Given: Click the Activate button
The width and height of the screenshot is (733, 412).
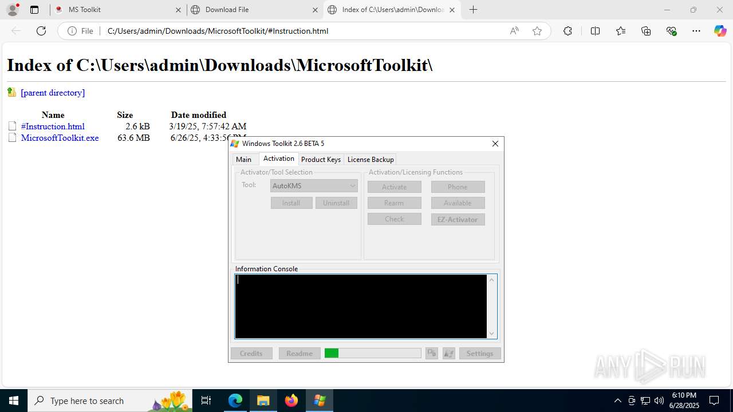Looking at the screenshot, I should (x=395, y=187).
